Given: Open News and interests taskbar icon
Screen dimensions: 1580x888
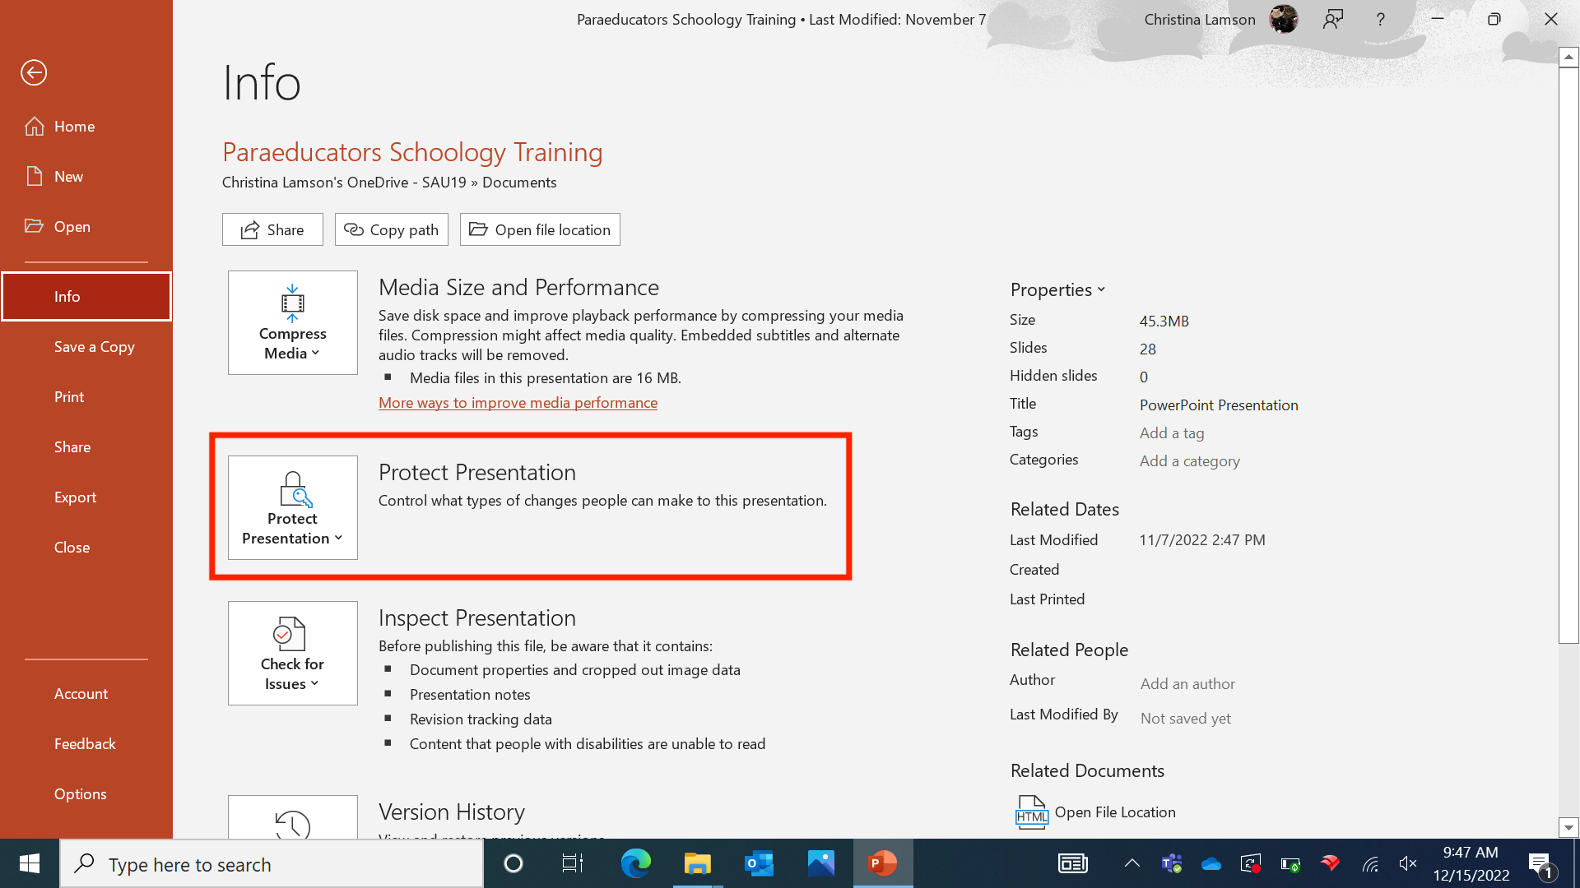Looking at the screenshot, I should coord(1072,863).
